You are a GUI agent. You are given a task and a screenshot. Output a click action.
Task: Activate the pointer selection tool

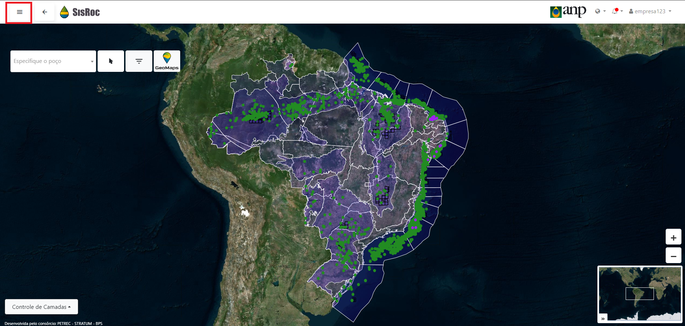[111, 61]
